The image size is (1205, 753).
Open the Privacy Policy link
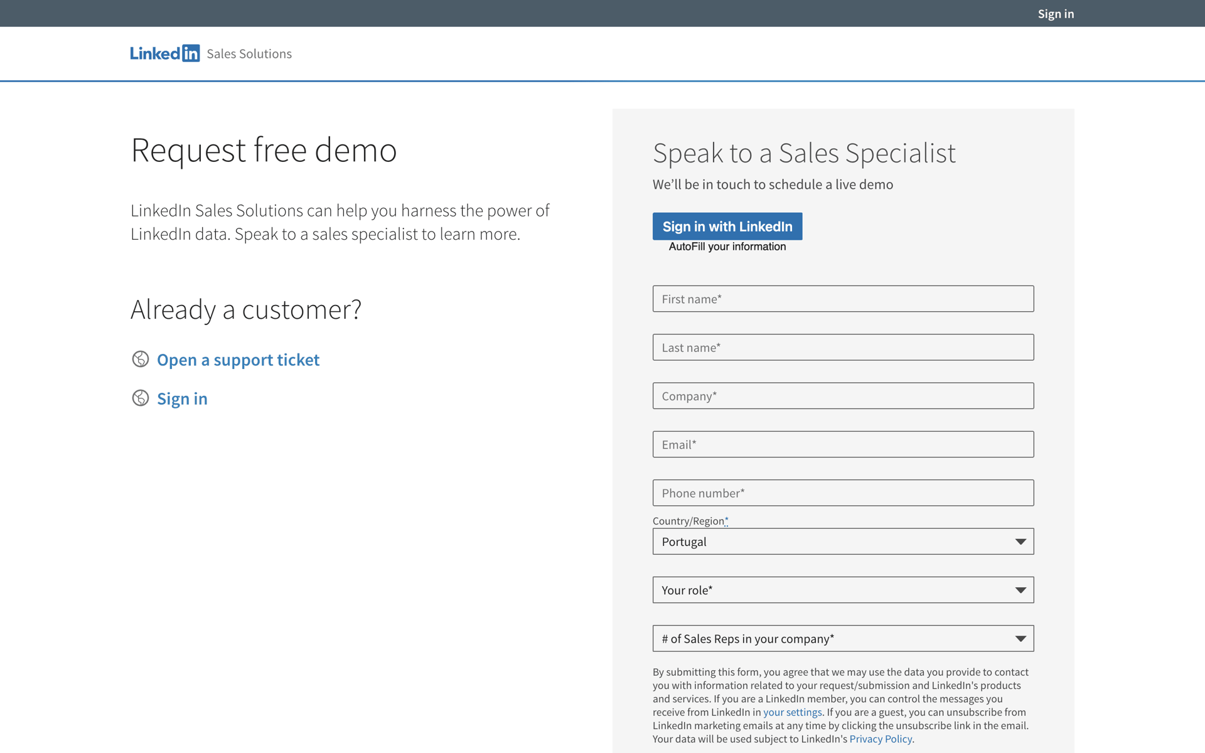pos(881,739)
